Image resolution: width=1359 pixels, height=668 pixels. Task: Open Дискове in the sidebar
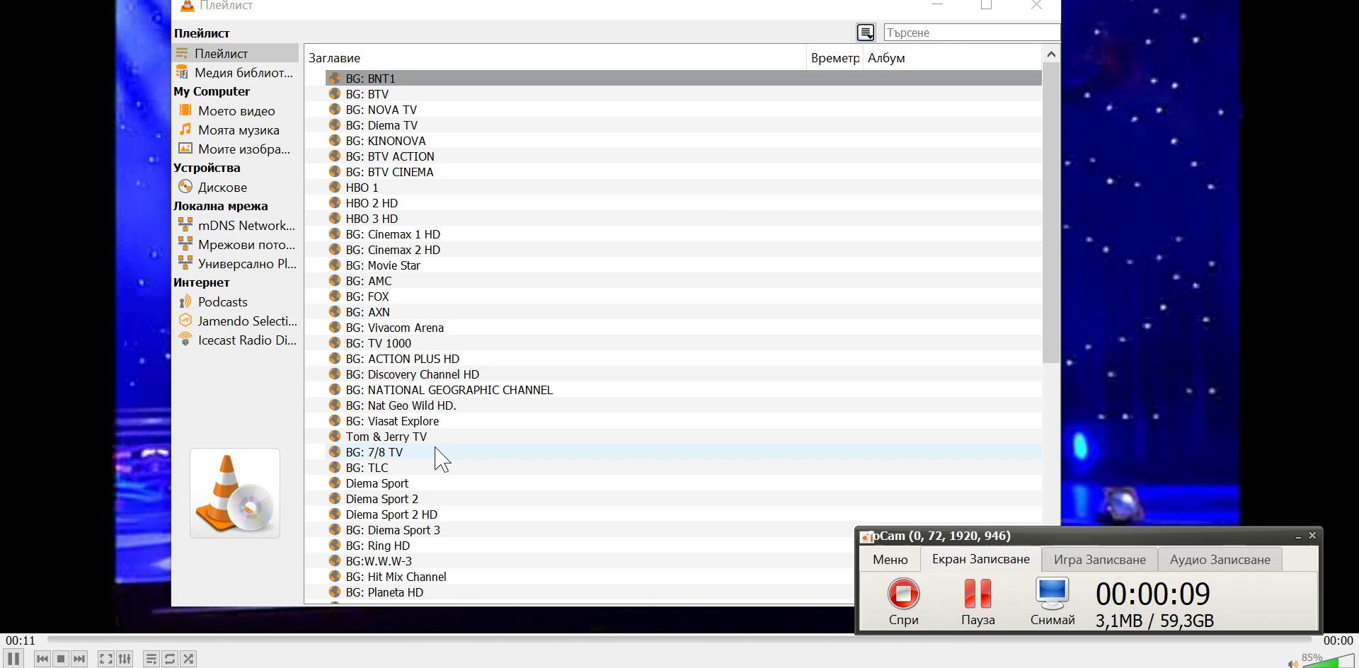pos(222,188)
